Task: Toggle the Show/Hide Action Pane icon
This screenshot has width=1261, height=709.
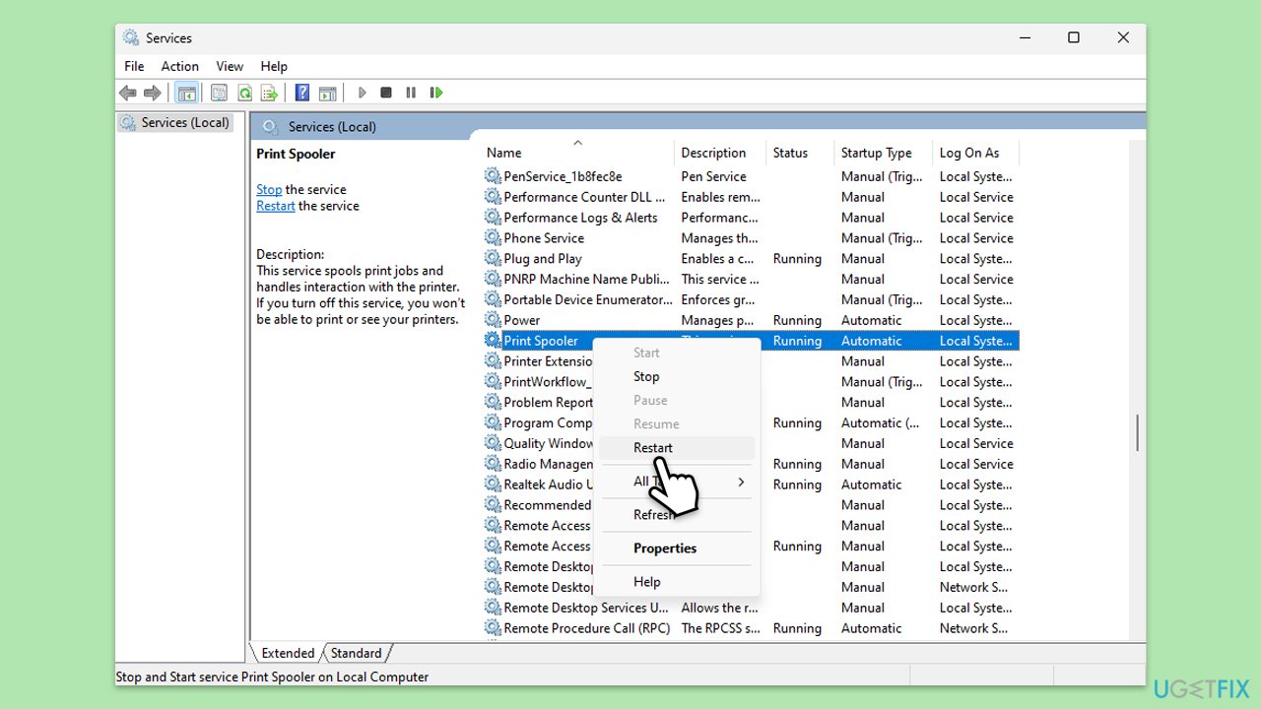Action: [327, 93]
